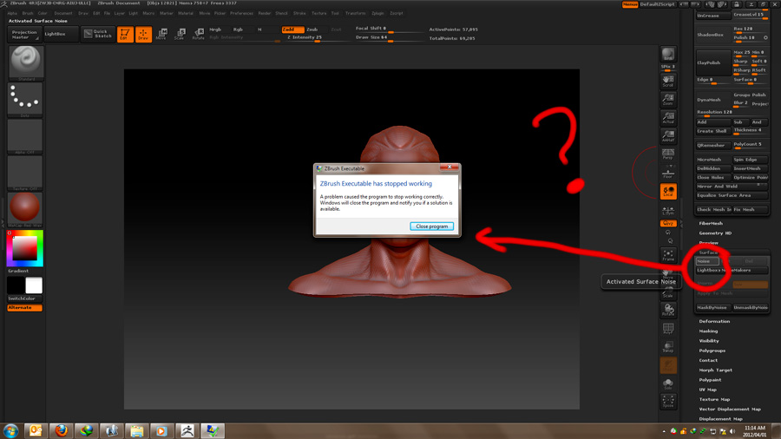Open the Texture Off selector slot

click(25, 174)
